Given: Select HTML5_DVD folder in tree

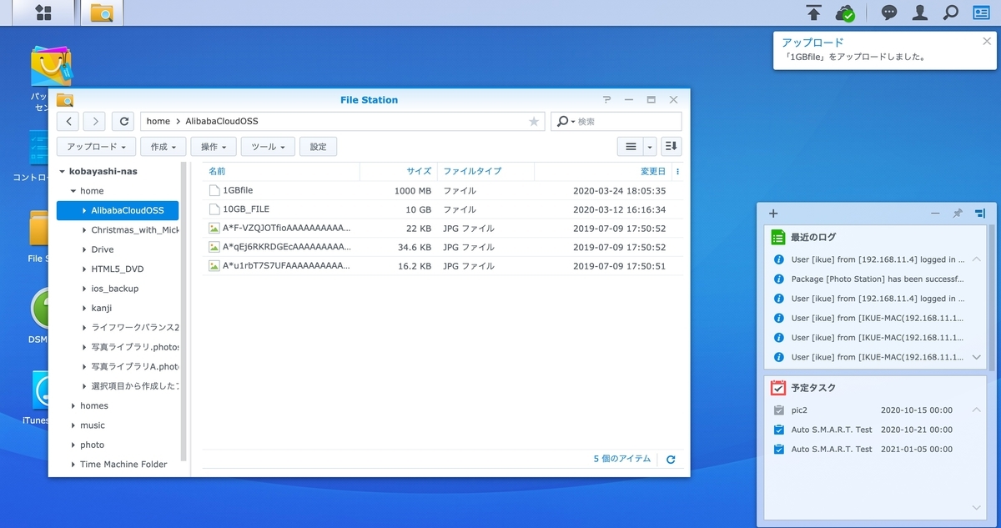Looking at the screenshot, I should [118, 269].
